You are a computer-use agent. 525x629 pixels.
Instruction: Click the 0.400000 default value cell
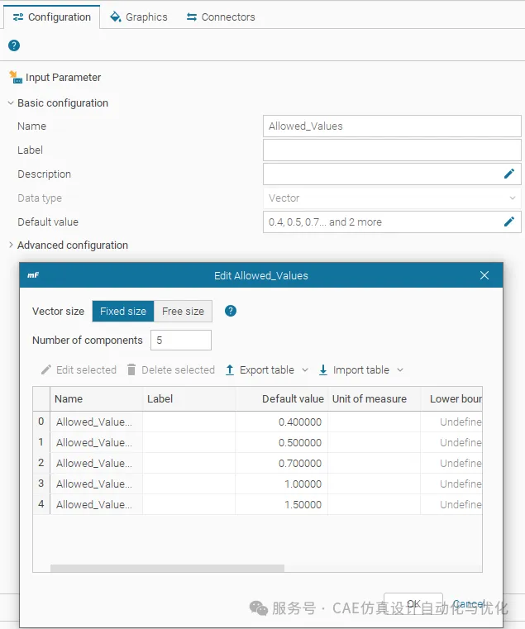point(282,422)
